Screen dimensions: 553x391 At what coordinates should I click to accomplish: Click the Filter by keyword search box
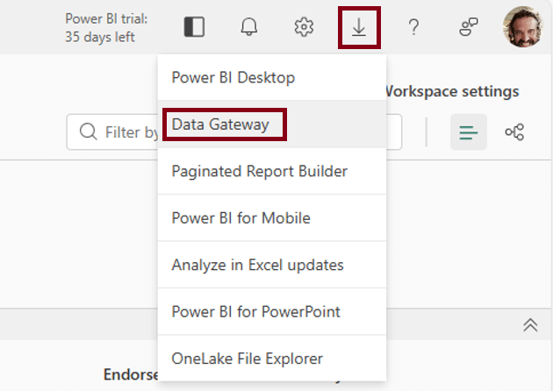[114, 132]
